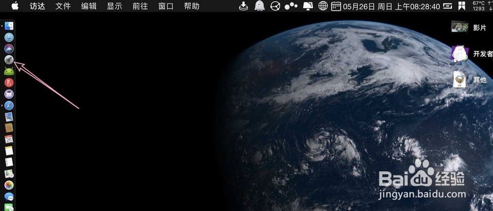Click the monitor display icon in menu bar
Image resolution: width=493 pixels, height=211 pixels.
point(308,6)
